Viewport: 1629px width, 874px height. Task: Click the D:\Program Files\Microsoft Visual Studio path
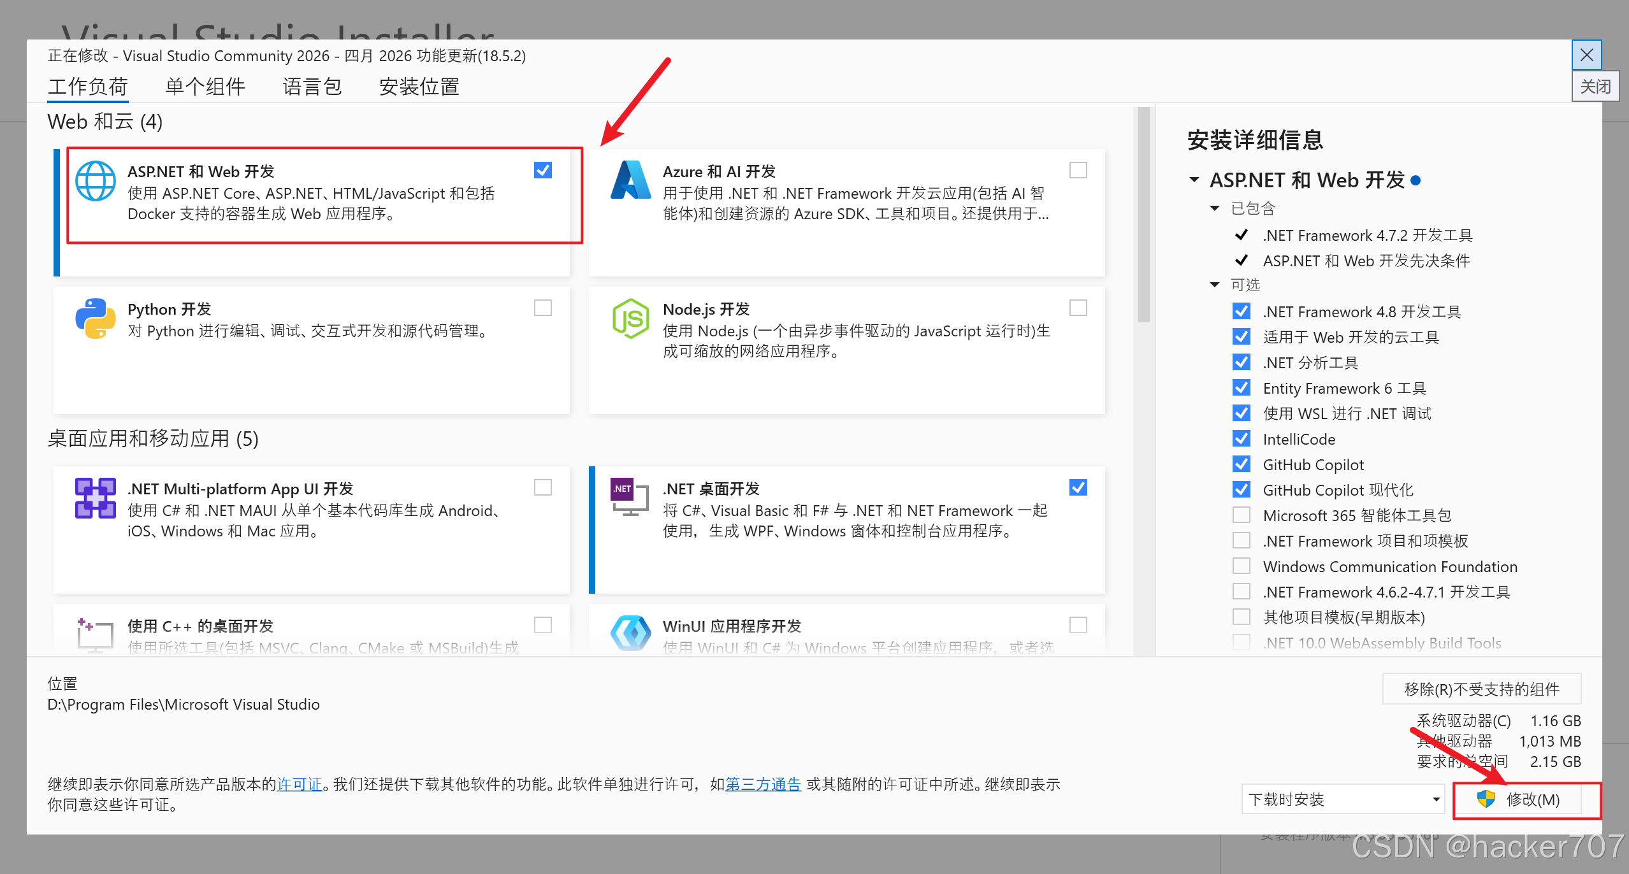[x=184, y=704]
